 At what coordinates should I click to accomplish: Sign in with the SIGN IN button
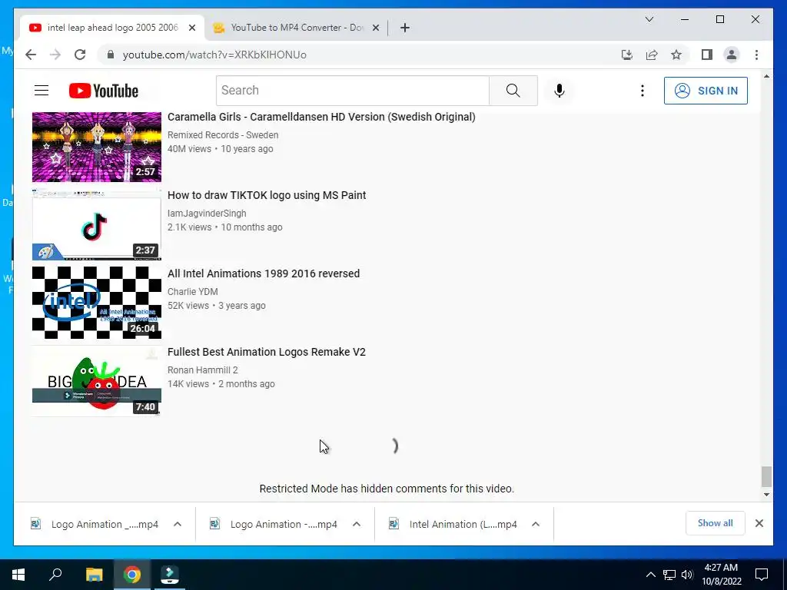(706, 91)
